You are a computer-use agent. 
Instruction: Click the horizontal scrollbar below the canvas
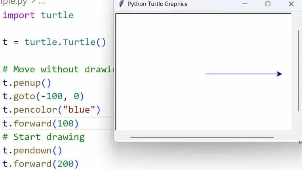point(202,138)
